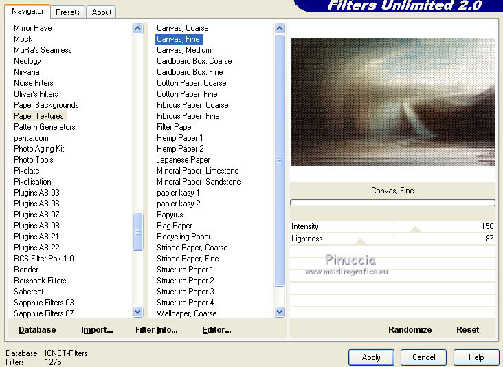Viewport: 503px width, 367px height.
Task: Select the Navigator tab
Action: tap(27, 11)
